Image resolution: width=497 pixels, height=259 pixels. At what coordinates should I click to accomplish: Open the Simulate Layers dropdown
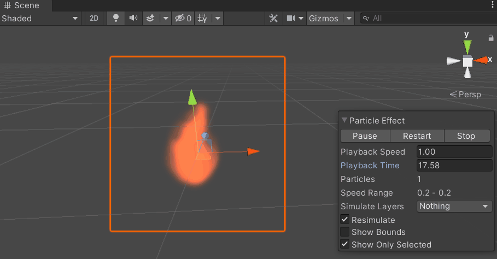pos(454,206)
